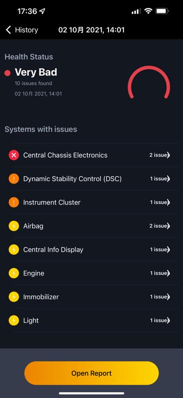Select the Dynamic Stability Control (DSC) label

point(72,179)
